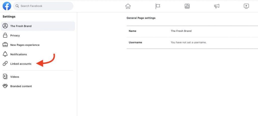
Task: Click the Notifications bell icon
Action: click(5, 54)
